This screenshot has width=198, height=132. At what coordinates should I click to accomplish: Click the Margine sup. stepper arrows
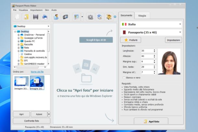155,61
